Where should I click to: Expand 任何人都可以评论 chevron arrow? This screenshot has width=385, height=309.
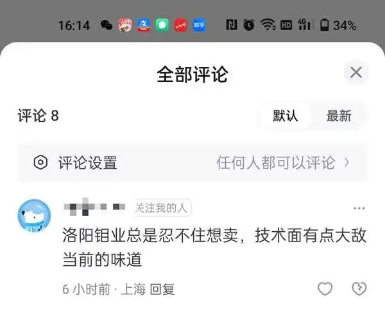coord(346,163)
